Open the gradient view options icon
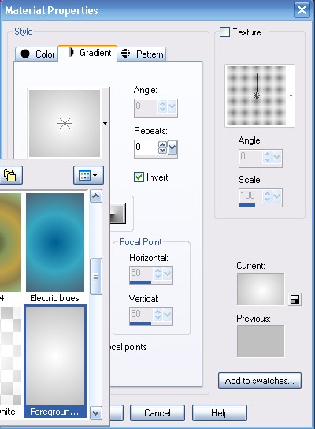The width and height of the screenshot is (315, 429). [88, 175]
